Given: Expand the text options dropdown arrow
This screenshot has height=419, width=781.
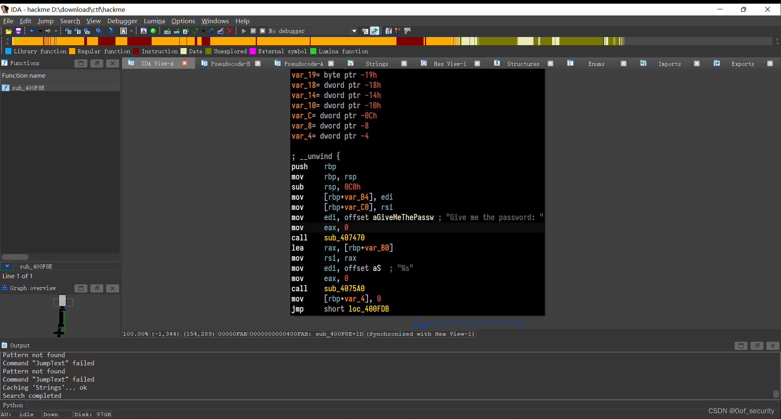Looking at the screenshot, I should [131, 31].
